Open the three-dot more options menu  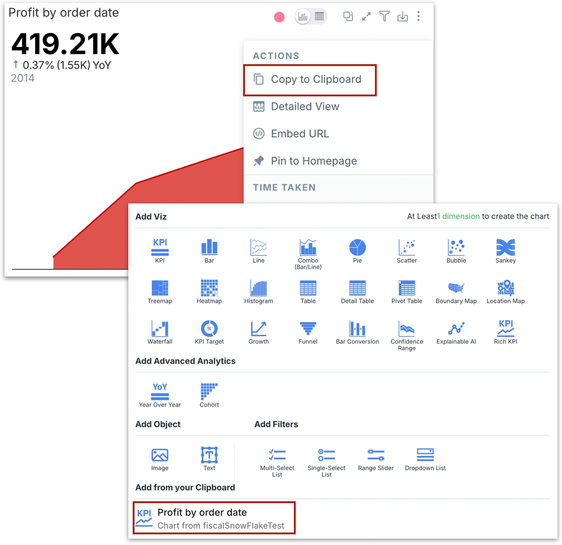coord(418,17)
